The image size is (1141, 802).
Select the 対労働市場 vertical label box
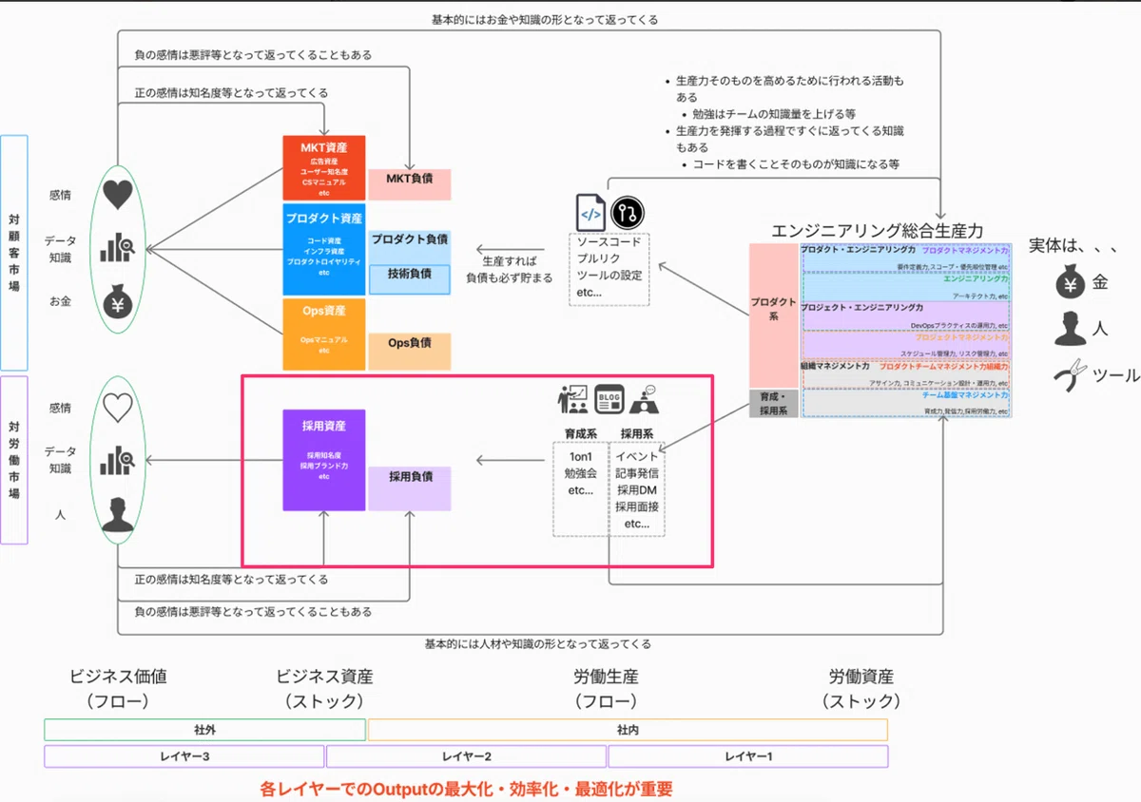14,460
